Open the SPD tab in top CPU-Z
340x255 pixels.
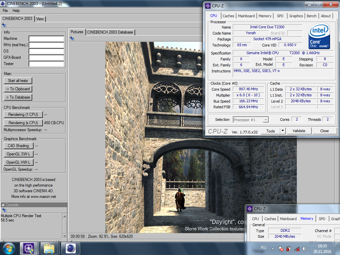click(x=280, y=16)
